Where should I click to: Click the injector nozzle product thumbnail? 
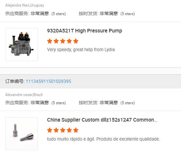[x=22, y=134]
